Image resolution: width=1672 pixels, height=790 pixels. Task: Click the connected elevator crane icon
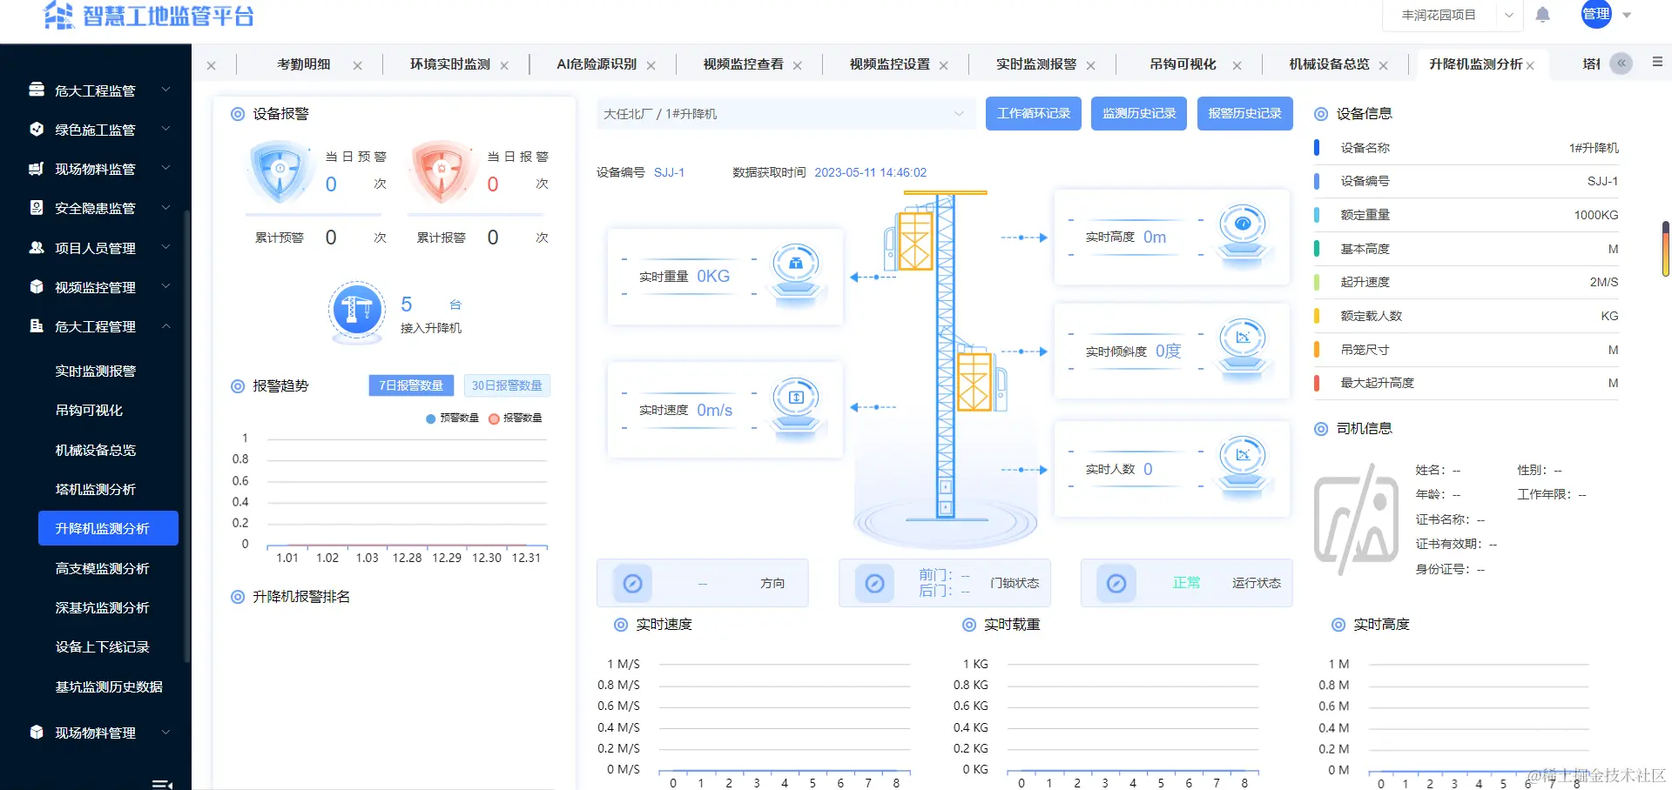point(357,310)
